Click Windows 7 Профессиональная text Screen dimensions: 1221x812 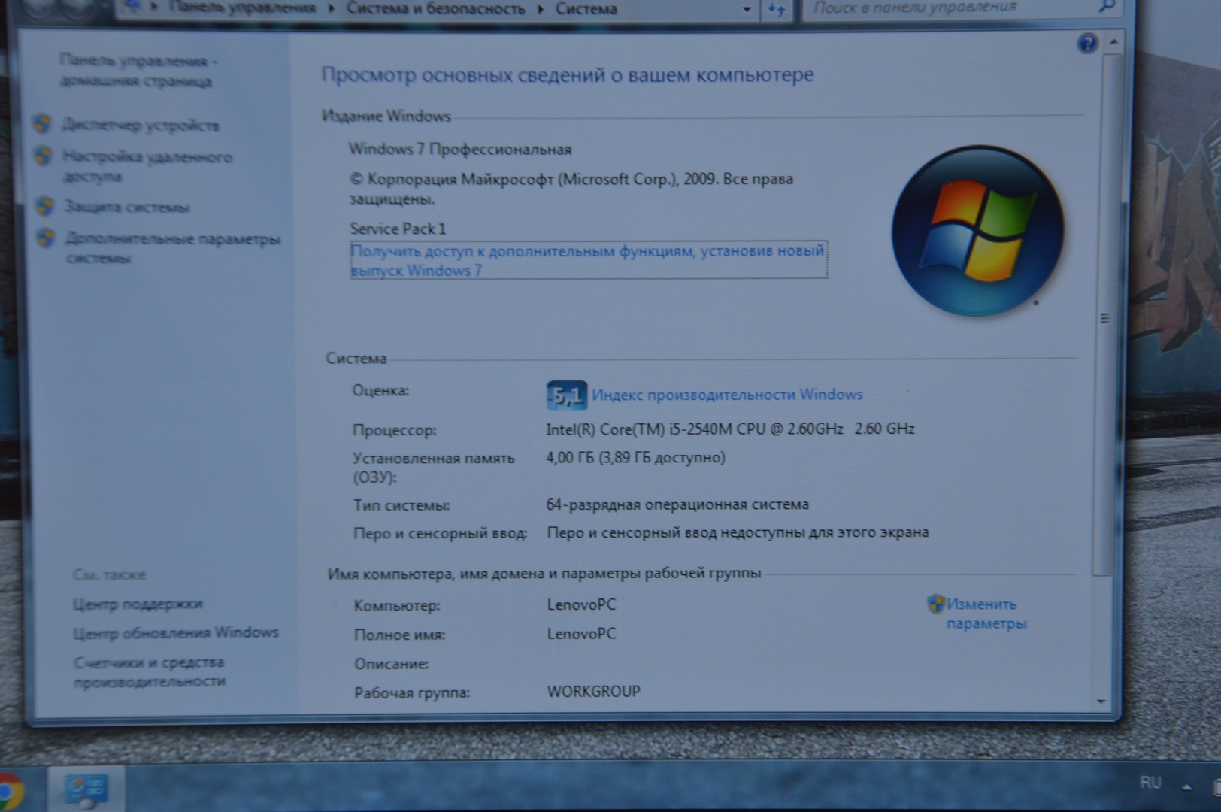pyautogui.click(x=459, y=149)
